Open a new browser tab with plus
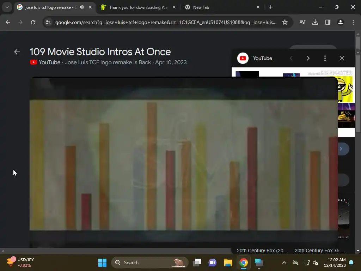The image size is (361, 271). pos(271,7)
